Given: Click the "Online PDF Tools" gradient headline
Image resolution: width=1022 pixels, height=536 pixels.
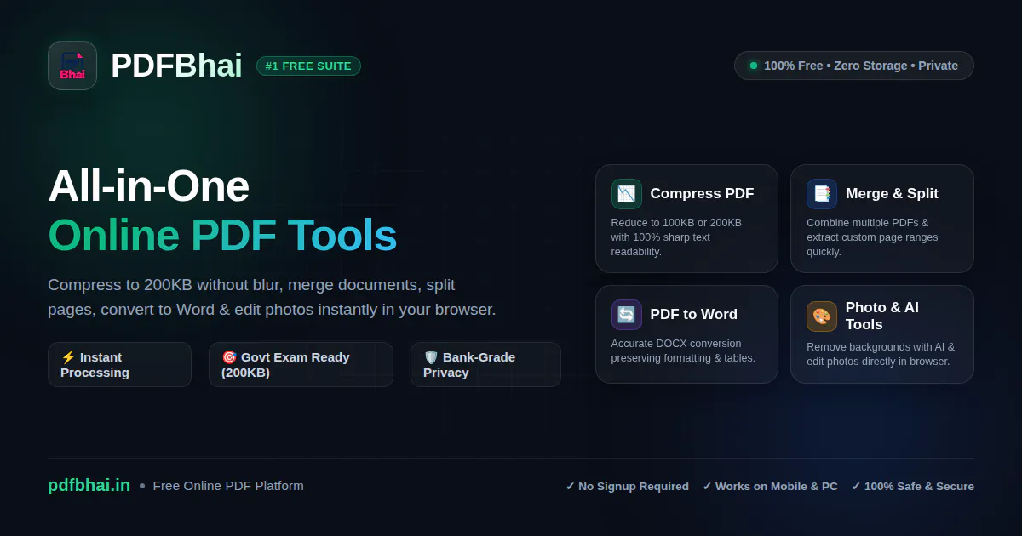Looking at the screenshot, I should tap(222, 236).
